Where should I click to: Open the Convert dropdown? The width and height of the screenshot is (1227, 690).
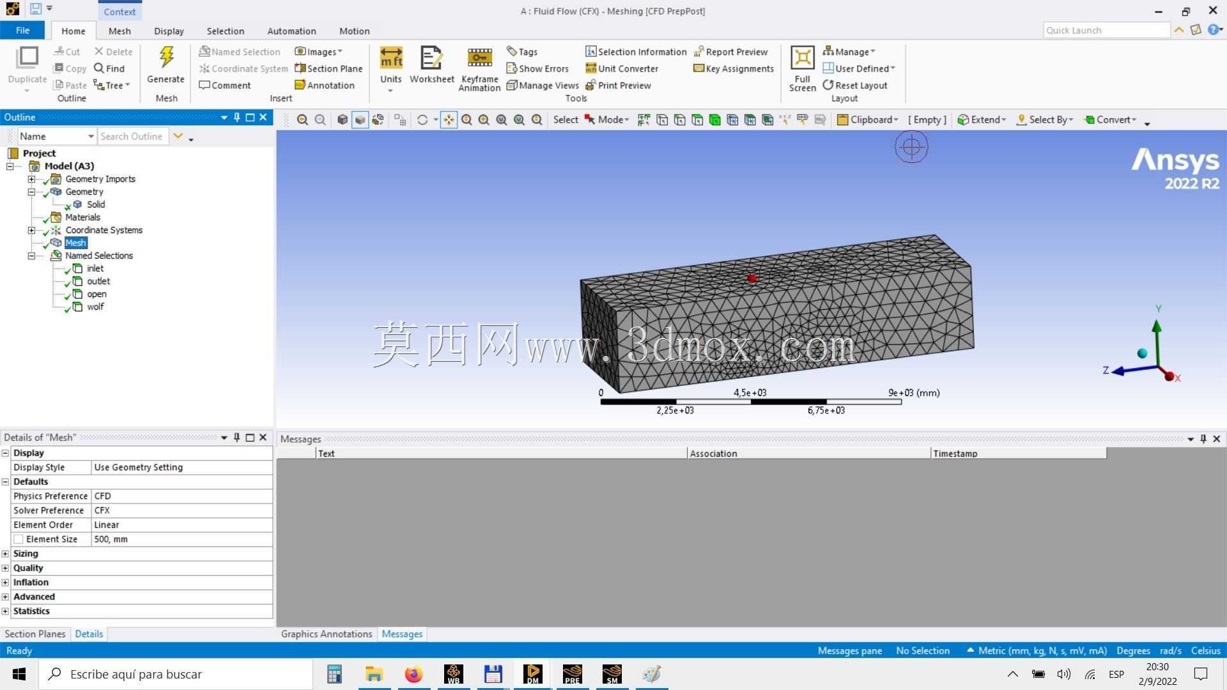(x=1111, y=119)
